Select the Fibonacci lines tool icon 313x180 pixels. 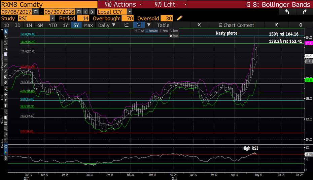pos(6,82)
